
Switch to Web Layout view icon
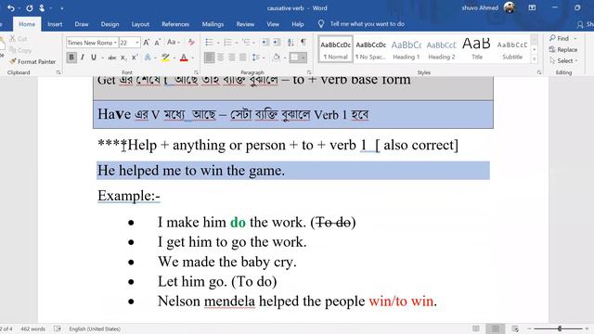pyautogui.click(x=515, y=328)
